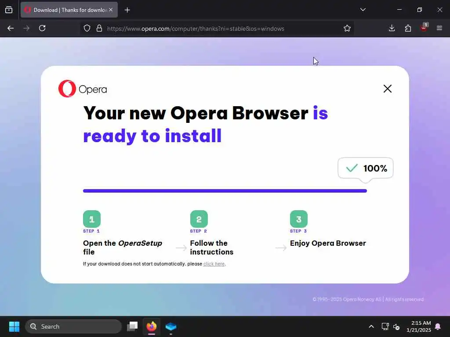Click the padlock site info icon
Viewport: 450px width, 337px height.
[99, 28]
